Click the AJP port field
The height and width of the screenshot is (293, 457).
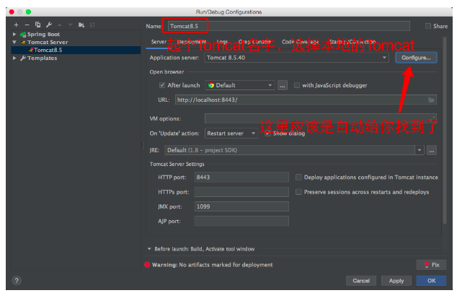point(241,222)
